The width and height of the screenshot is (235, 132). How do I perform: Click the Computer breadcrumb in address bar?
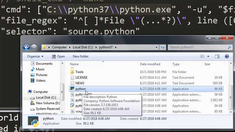click(x=59, y=47)
